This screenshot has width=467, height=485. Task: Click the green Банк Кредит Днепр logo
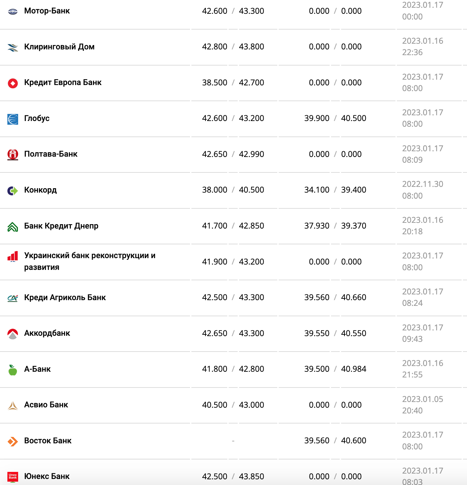[x=13, y=227]
